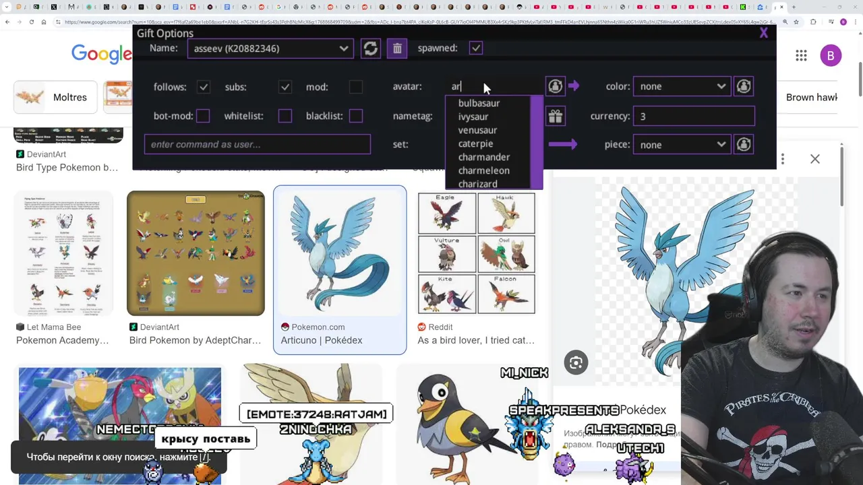The image size is (863, 485).
Task: Close the Articuno image preview panel
Action: 815,159
